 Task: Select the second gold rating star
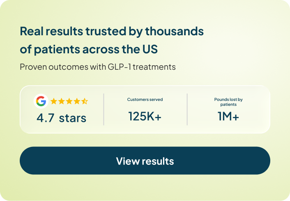tap(61, 101)
